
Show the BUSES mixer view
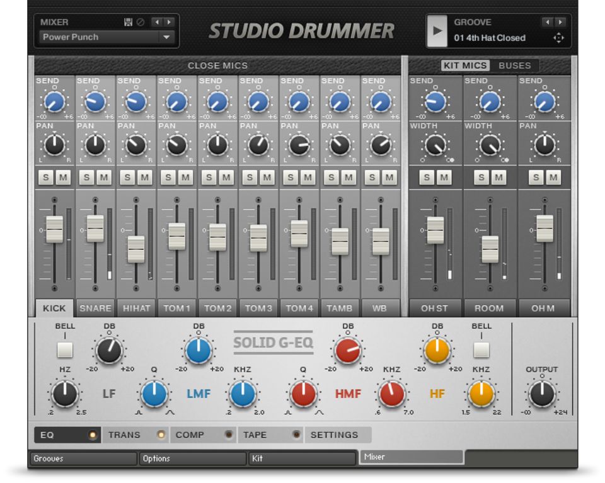515,65
